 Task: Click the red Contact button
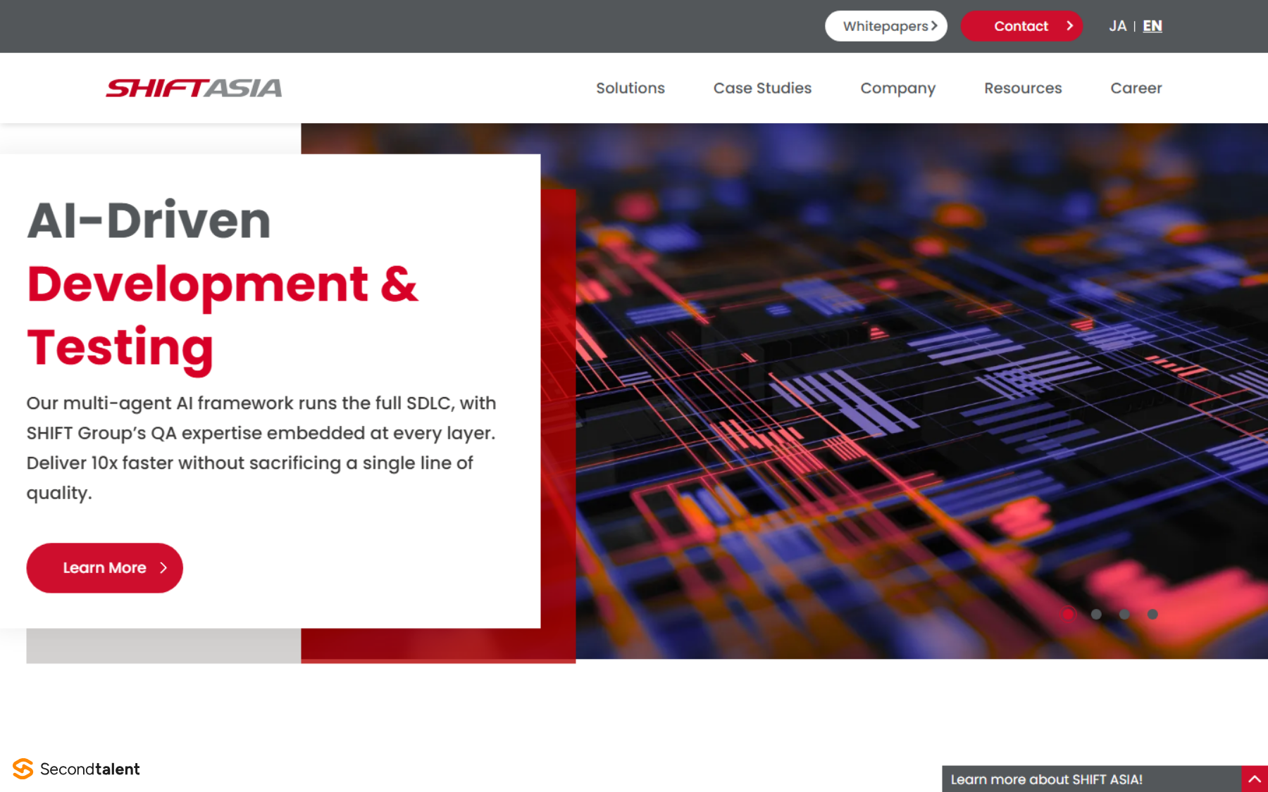(x=1021, y=26)
